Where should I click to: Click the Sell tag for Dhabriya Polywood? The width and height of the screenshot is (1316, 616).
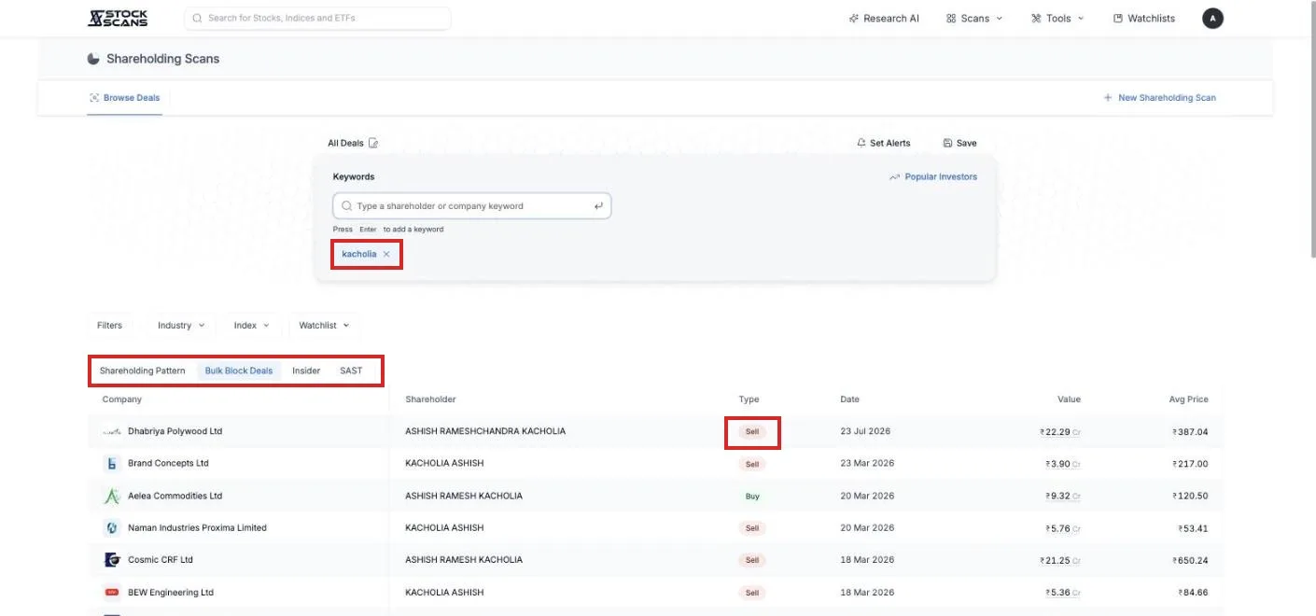[x=752, y=431]
